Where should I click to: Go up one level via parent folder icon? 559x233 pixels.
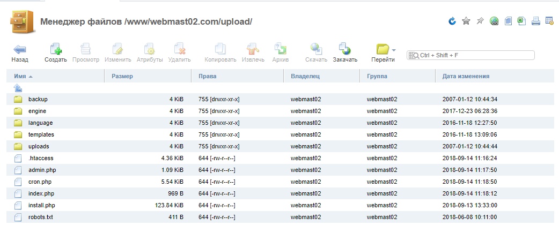click(18, 88)
